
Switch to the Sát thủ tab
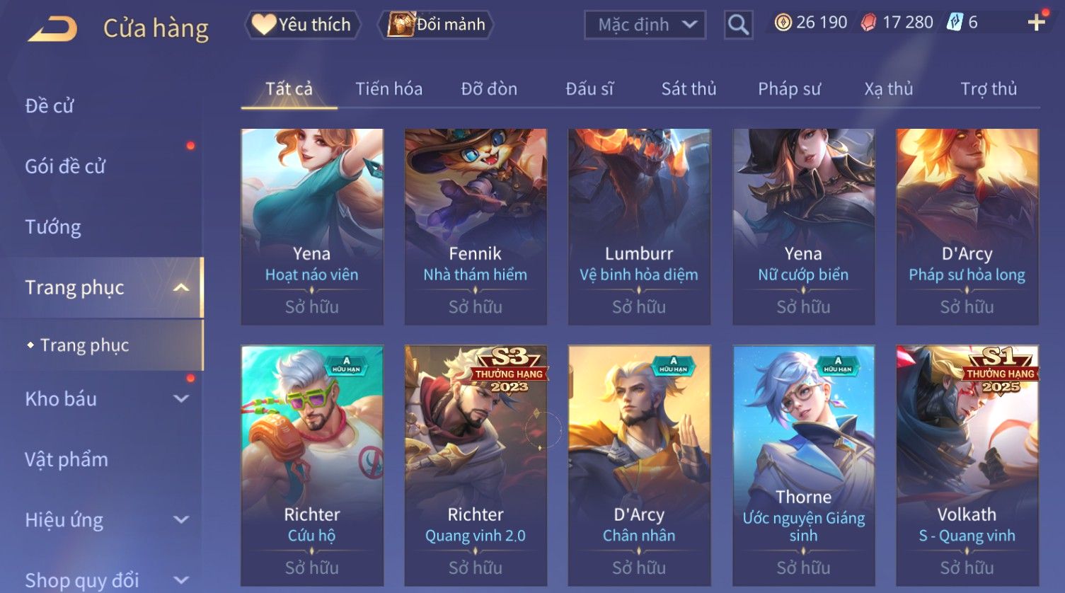(689, 88)
